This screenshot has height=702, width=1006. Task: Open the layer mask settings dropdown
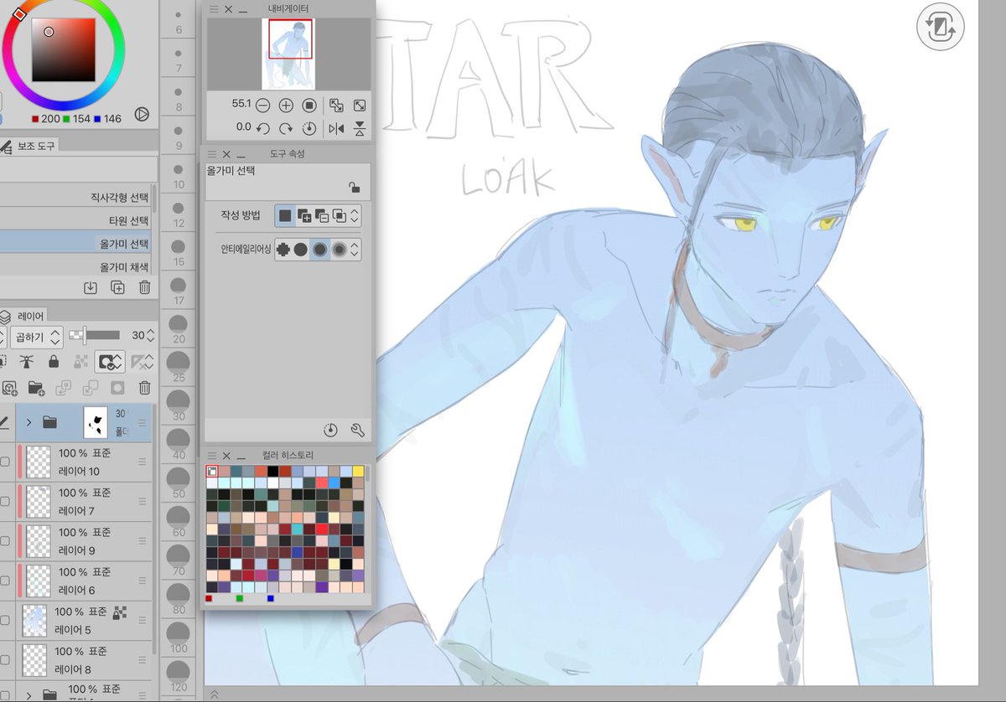point(110,361)
